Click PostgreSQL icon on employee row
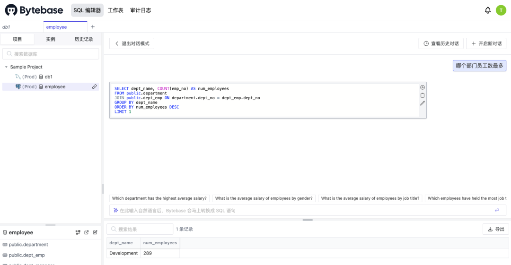The width and height of the screenshot is (511, 265). pyautogui.click(x=18, y=86)
